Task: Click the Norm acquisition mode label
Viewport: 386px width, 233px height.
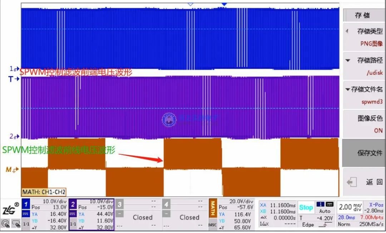Action: [344, 224]
